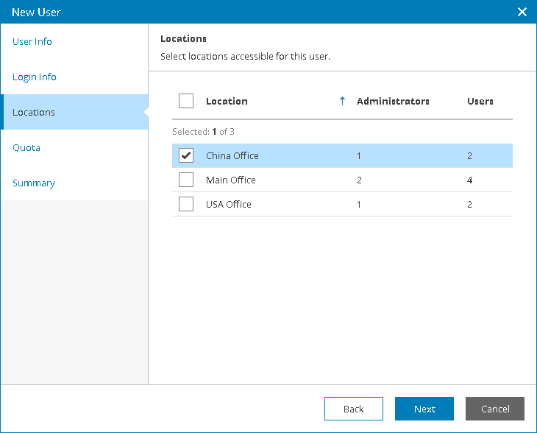Click the Next button
The image size is (537, 433).
pos(424,409)
